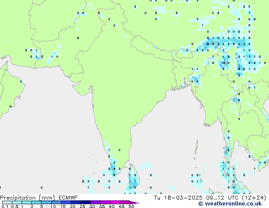Click the above-50 mm legend arrow tip
The image size is (269, 208).
coord(134,202)
